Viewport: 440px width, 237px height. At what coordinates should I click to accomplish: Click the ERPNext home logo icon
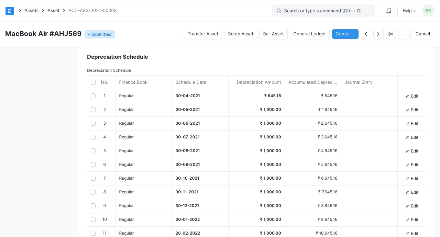10,11
